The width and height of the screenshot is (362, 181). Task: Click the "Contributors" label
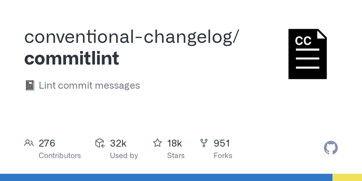(x=60, y=156)
